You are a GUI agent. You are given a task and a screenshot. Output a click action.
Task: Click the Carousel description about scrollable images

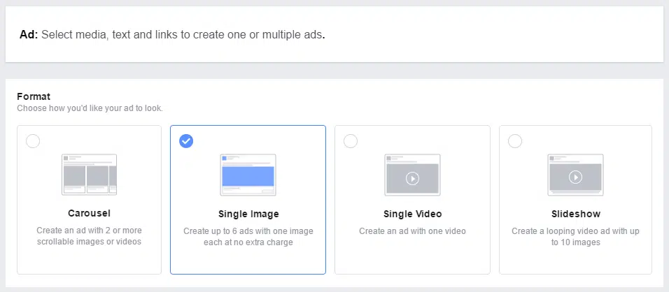tap(89, 236)
